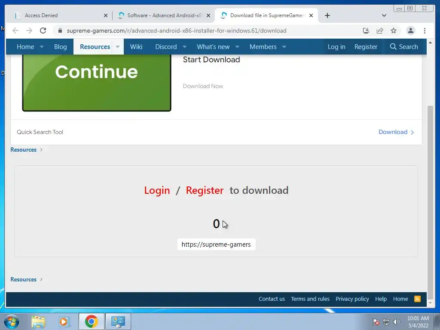Open the Windows Start menu orb
This screenshot has height=330, width=440.
(12, 321)
